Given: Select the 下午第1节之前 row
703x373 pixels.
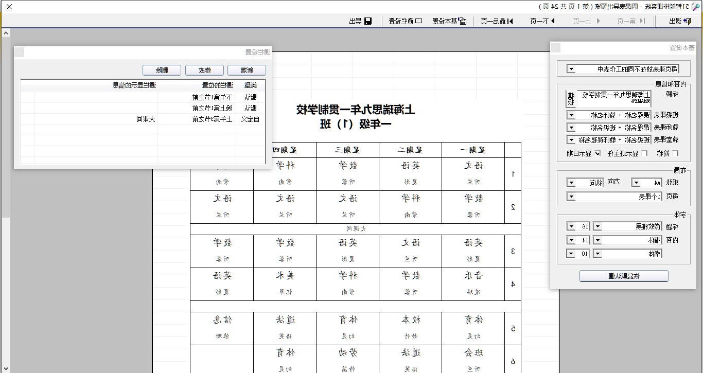Looking at the screenshot, I should [x=143, y=97].
